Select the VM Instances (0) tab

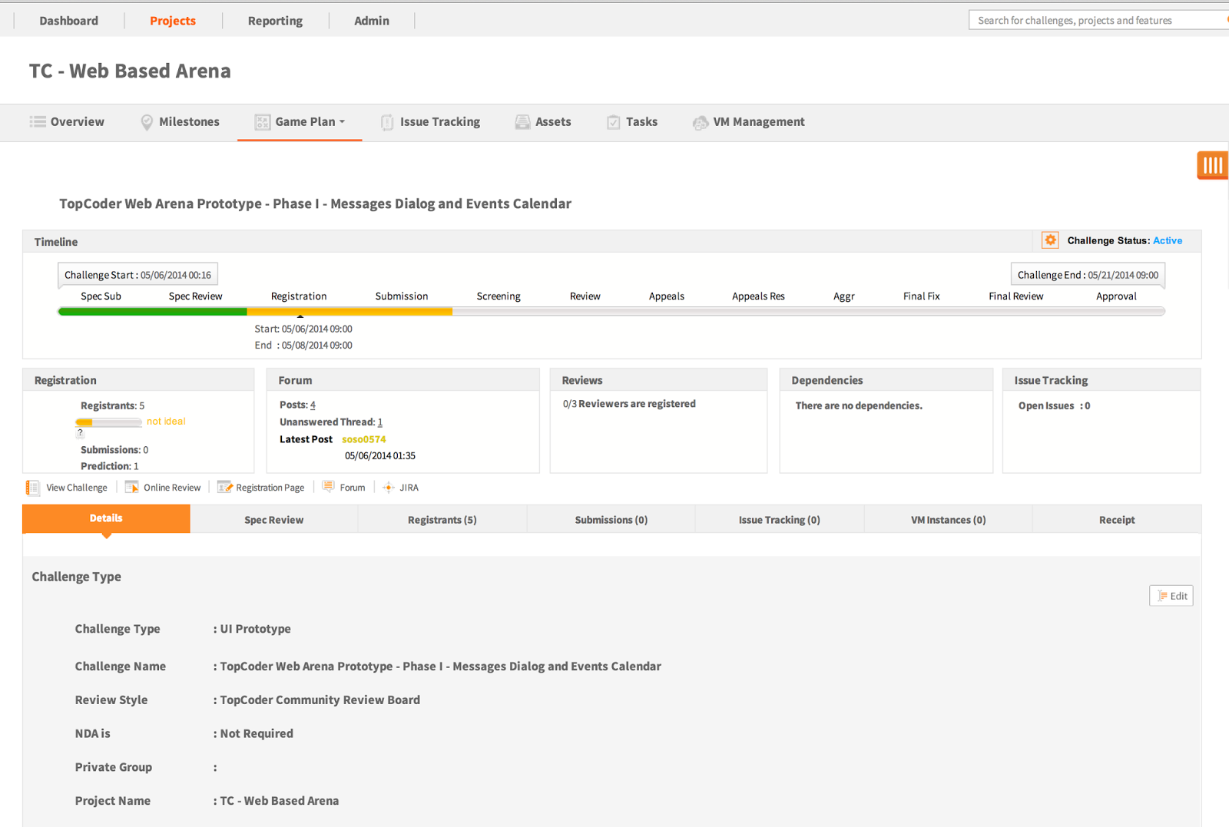949,520
